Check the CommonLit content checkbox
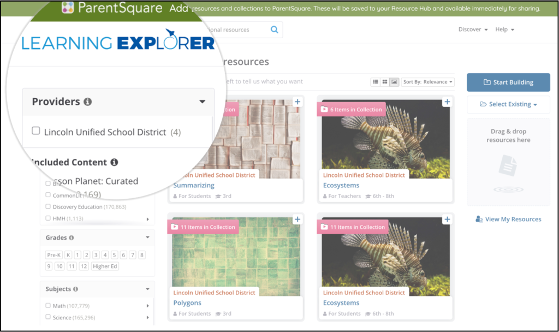 pos(48,195)
